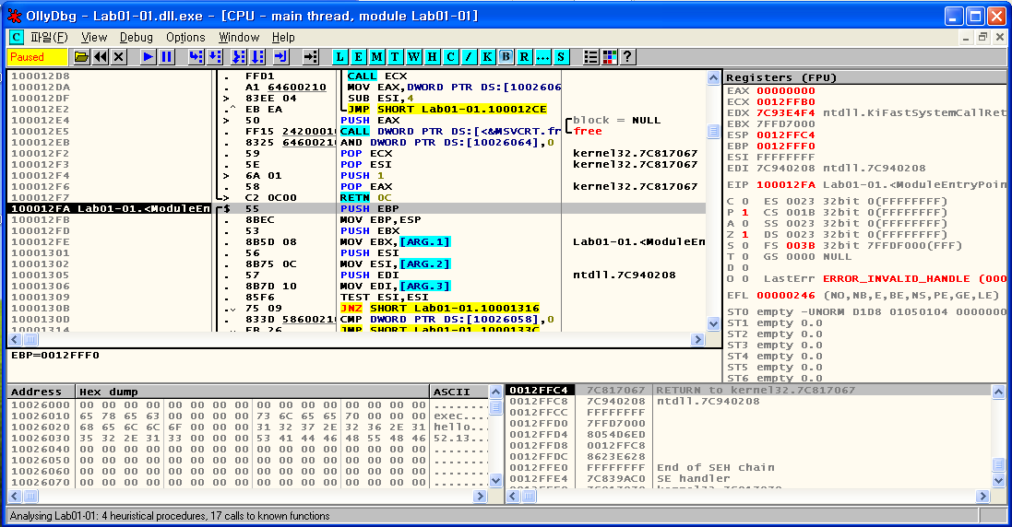Click Go To Address toolbar icon
The width and height of the screenshot is (1012, 527).
311,57
